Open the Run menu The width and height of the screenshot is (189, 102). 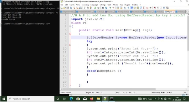121,5
